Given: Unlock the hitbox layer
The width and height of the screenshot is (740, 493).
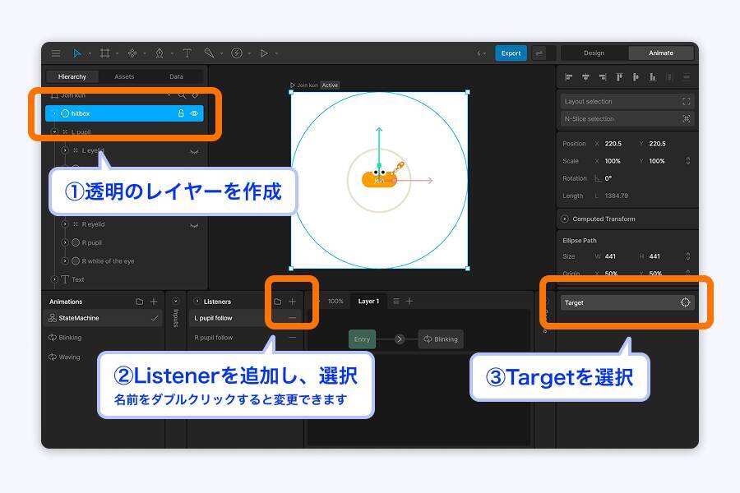Looking at the screenshot, I should click(181, 113).
